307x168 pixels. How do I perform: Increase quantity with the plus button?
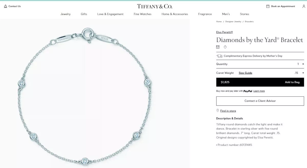point(303,64)
